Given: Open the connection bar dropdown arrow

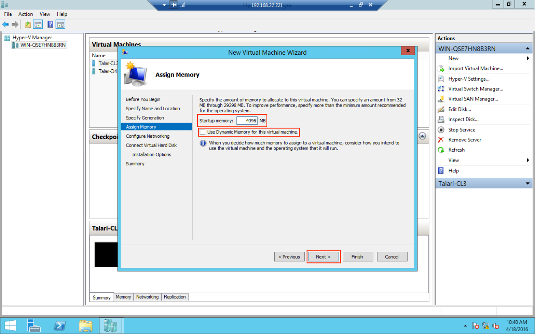Looking at the screenshot, I should (164, 5).
